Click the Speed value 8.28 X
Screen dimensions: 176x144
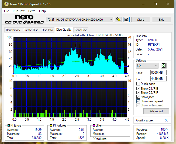[164, 138]
